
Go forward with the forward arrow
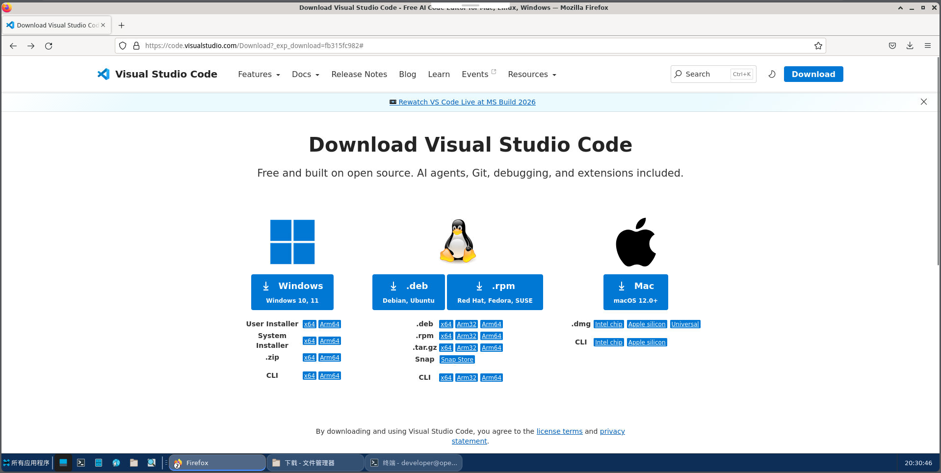[31, 46]
